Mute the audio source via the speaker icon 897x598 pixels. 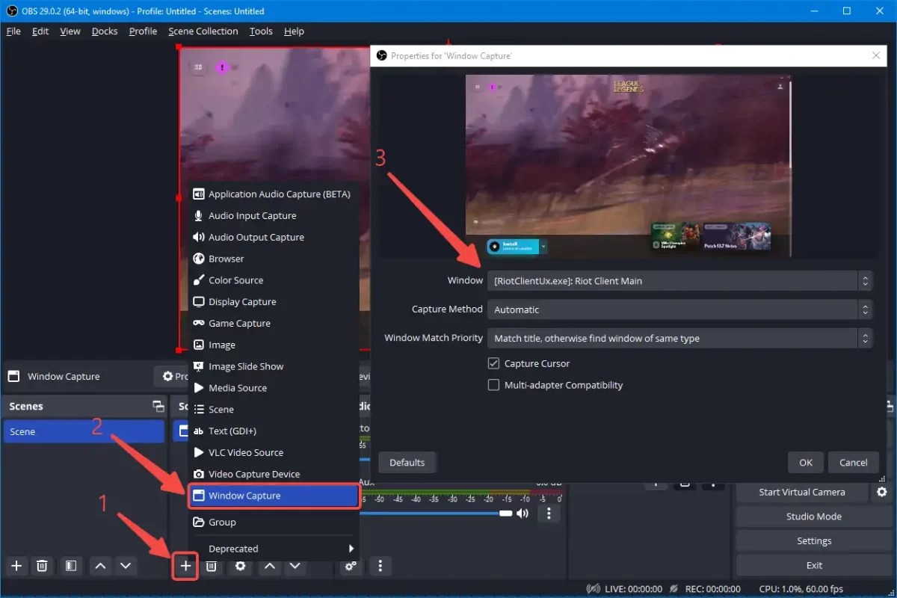point(523,513)
